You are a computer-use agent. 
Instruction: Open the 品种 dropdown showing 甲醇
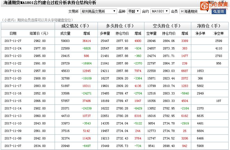pos(134,11)
